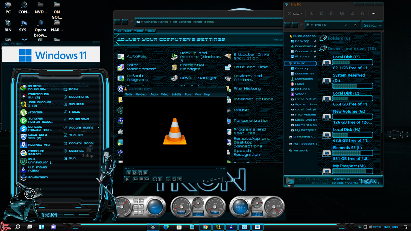411x231 pixels.
Task: Open Google Chrome from taskbar
Action: (205, 227)
